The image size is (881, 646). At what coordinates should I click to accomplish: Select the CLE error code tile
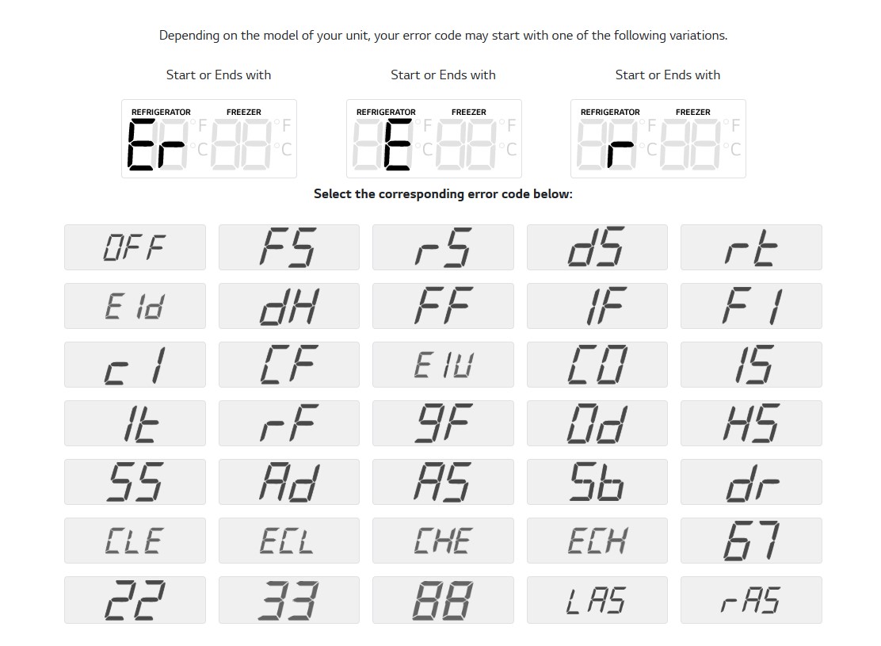[x=135, y=541]
